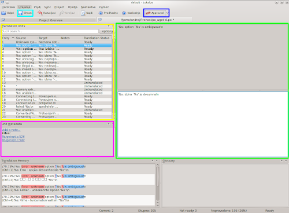Select entry 20, failed: %s.\n

coord(57,106)
